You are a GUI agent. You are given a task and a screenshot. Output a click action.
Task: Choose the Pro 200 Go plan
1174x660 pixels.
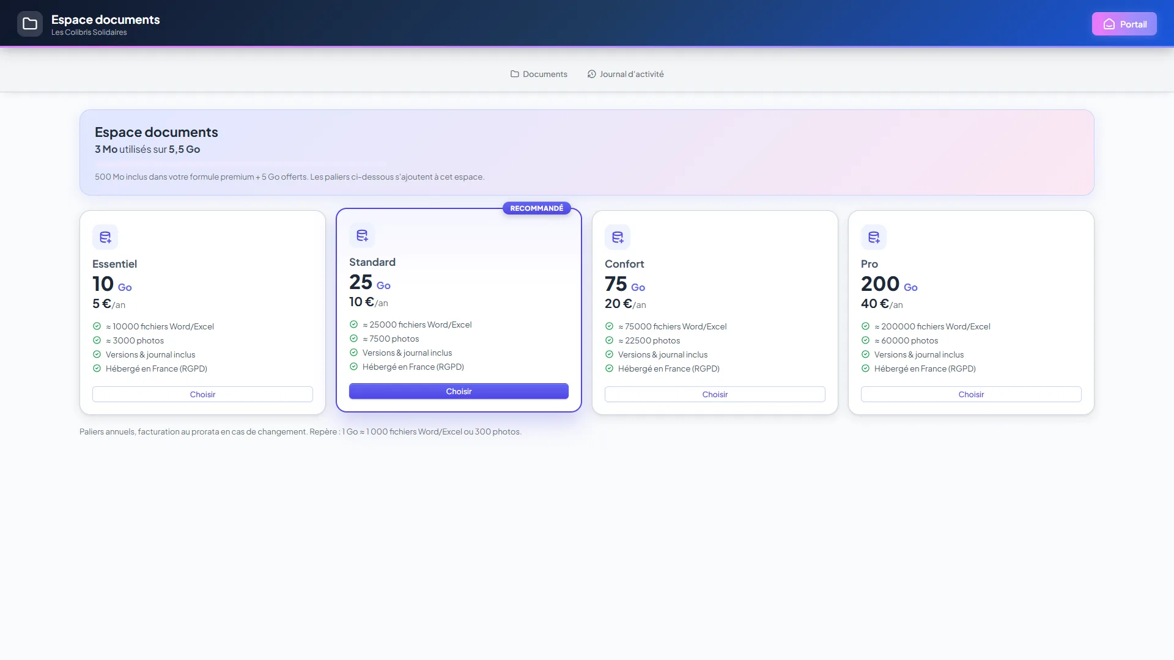point(971,394)
